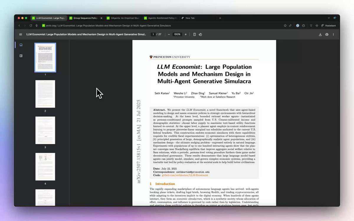
Task: Click author name Seth Karten
Action: [x=162, y=93]
